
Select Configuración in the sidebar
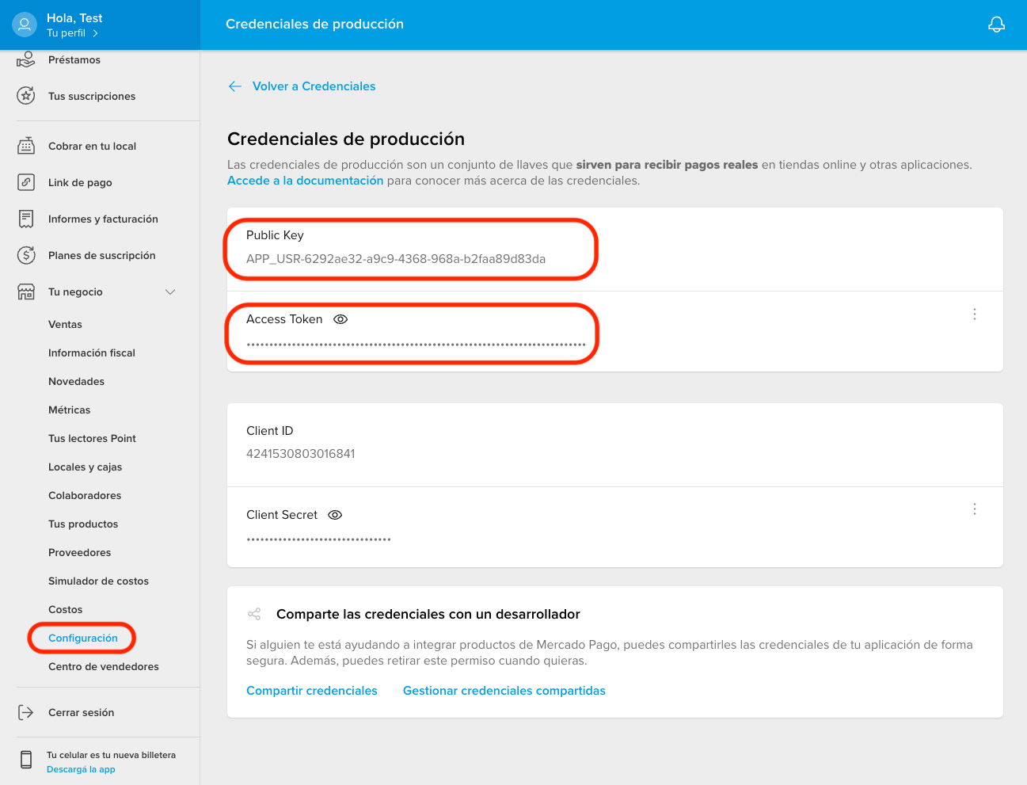tap(83, 638)
